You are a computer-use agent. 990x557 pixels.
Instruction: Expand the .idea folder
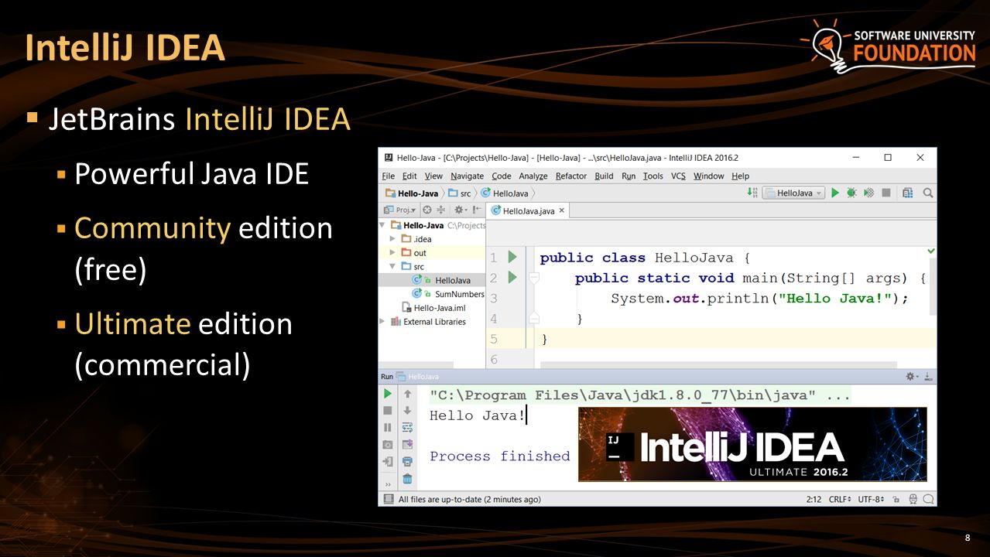[x=392, y=239]
